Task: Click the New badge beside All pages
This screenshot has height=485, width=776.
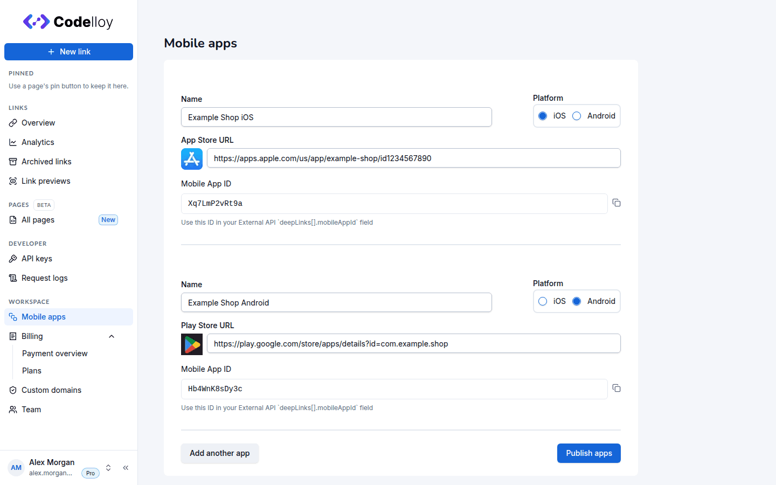Action: (x=108, y=220)
